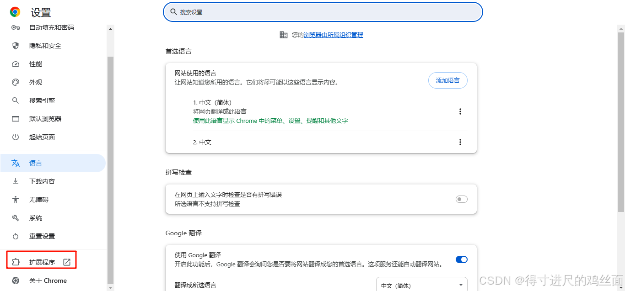The height and width of the screenshot is (291, 625).
Task: Click the download icon for 下载内容
Action: point(16,181)
